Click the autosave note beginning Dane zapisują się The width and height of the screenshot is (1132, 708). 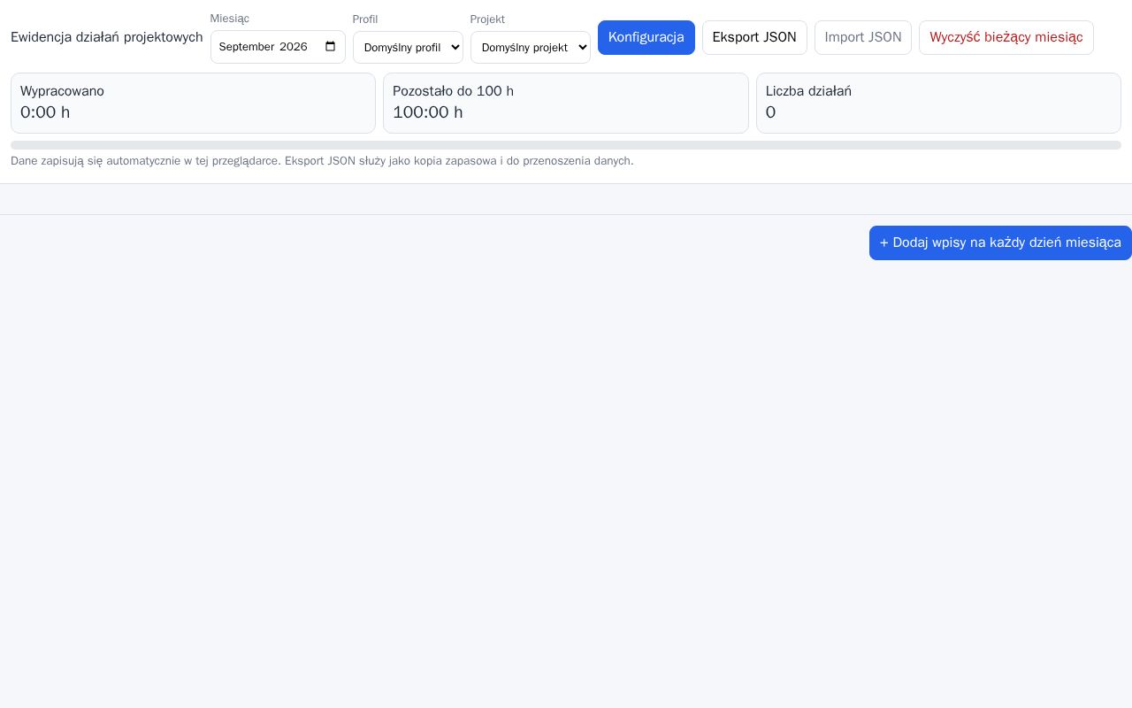tap(322, 161)
